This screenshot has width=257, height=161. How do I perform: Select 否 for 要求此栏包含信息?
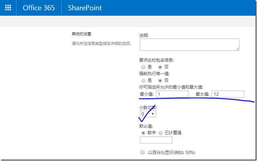click(x=160, y=67)
